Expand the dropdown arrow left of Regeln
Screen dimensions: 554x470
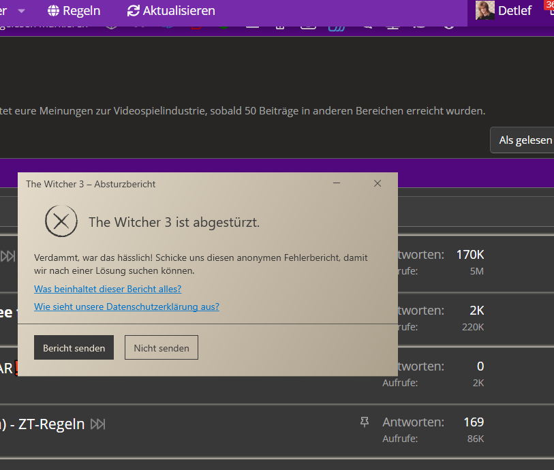22,11
